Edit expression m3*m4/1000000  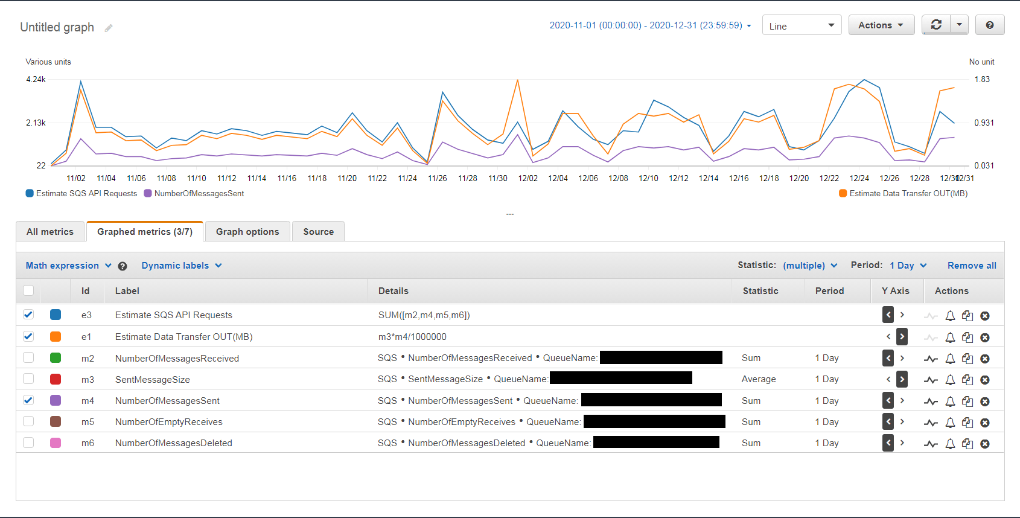tap(413, 337)
